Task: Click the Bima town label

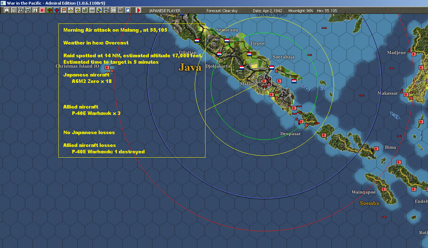Action: point(390,147)
